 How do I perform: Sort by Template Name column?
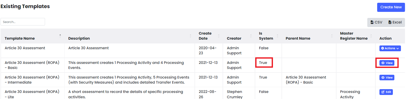click(x=60, y=36)
